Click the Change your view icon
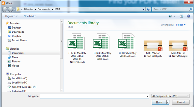The width and height of the screenshot is (194, 107). (x=170, y=16)
